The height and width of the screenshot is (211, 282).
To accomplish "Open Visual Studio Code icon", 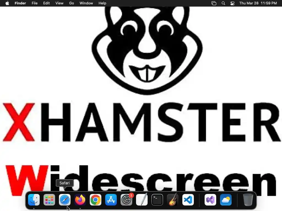I will pos(188,200).
